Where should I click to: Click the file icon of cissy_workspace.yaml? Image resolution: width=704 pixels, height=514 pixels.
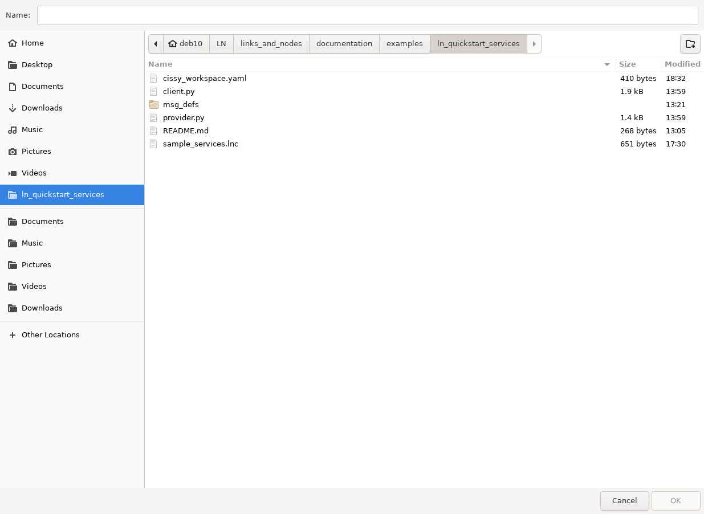[153, 78]
